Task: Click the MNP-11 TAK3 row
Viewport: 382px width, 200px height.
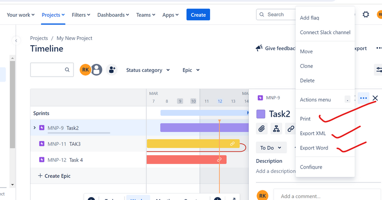Action: (x=88, y=144)
